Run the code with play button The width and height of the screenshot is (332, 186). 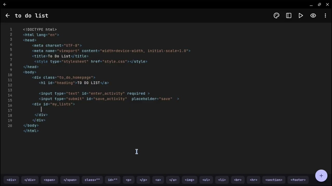point(301,16)
